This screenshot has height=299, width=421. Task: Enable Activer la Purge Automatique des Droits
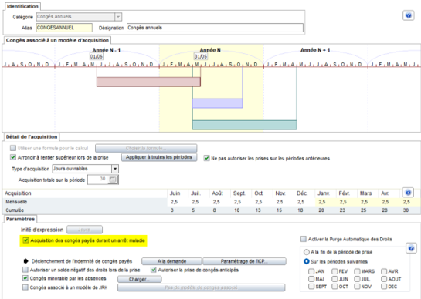(304, 239)
